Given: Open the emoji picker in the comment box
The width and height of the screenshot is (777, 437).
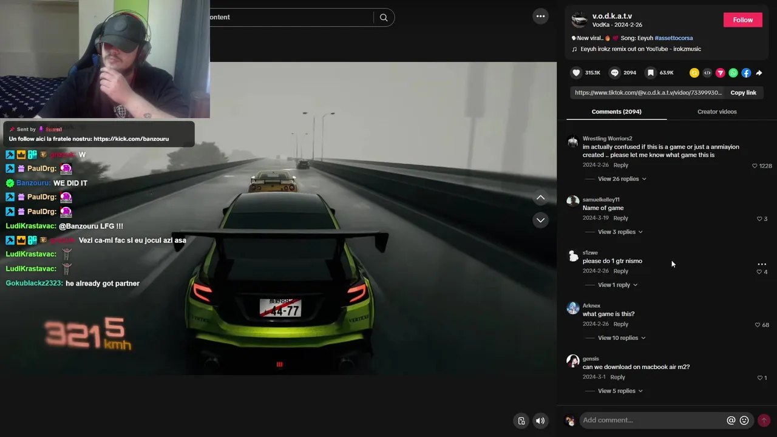Looking at the screenshot, I should pyautogui.click(x=744, y=420).
